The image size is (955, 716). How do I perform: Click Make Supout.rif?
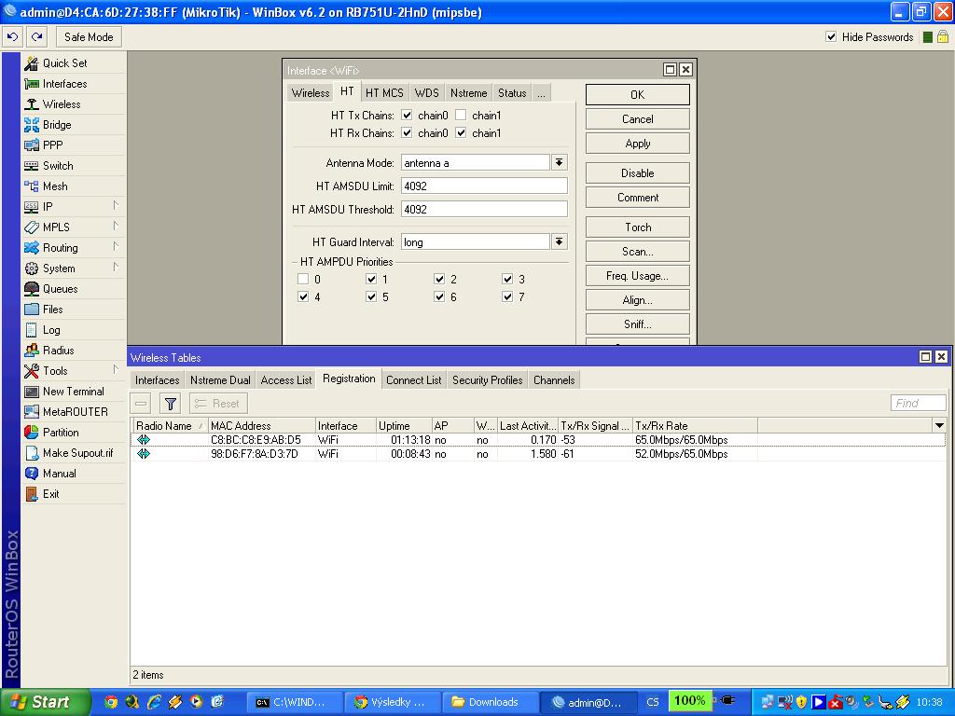[x=77, y=453]
